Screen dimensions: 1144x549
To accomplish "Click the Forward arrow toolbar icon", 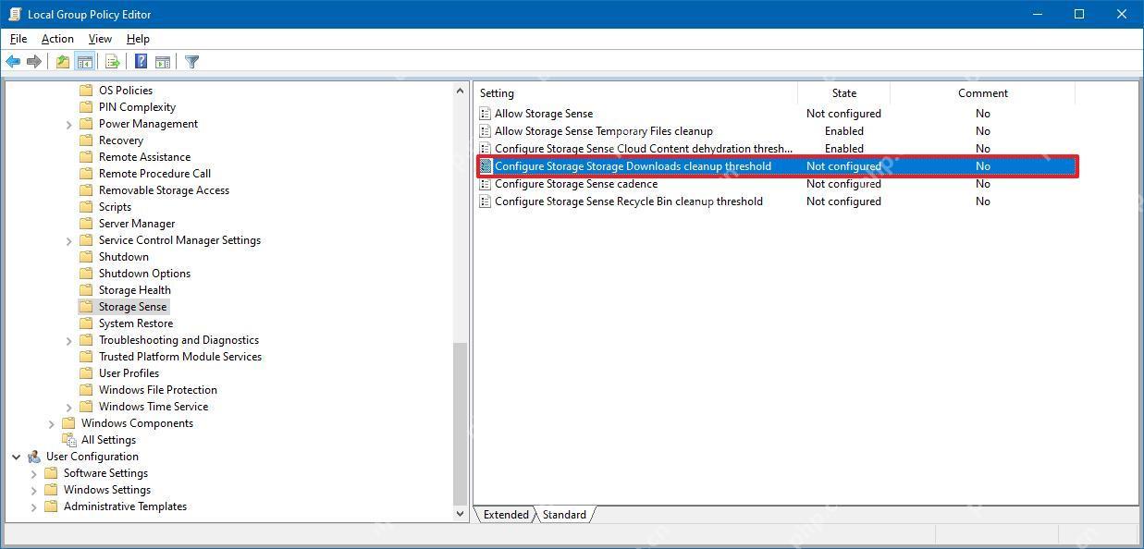I will (34, 62).
